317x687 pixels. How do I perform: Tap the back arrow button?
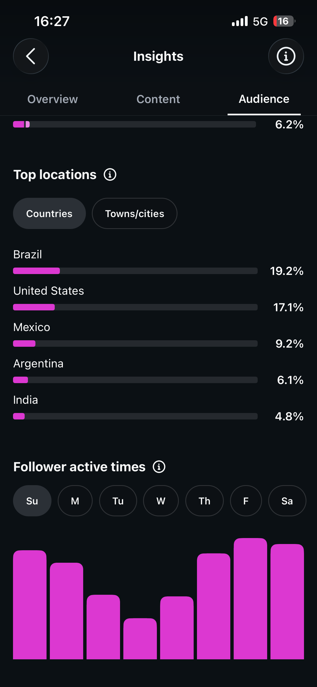(31, 56)
